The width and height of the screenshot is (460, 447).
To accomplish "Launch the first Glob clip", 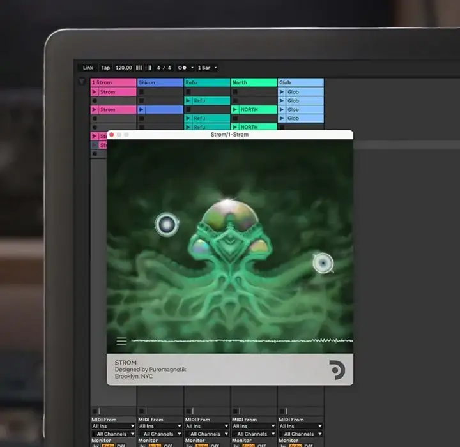I will coord(282,92).
